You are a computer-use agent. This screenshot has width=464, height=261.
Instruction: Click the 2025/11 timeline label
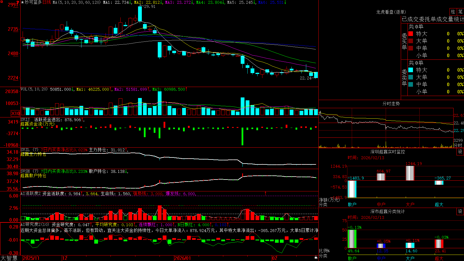(x=31, y=258)
